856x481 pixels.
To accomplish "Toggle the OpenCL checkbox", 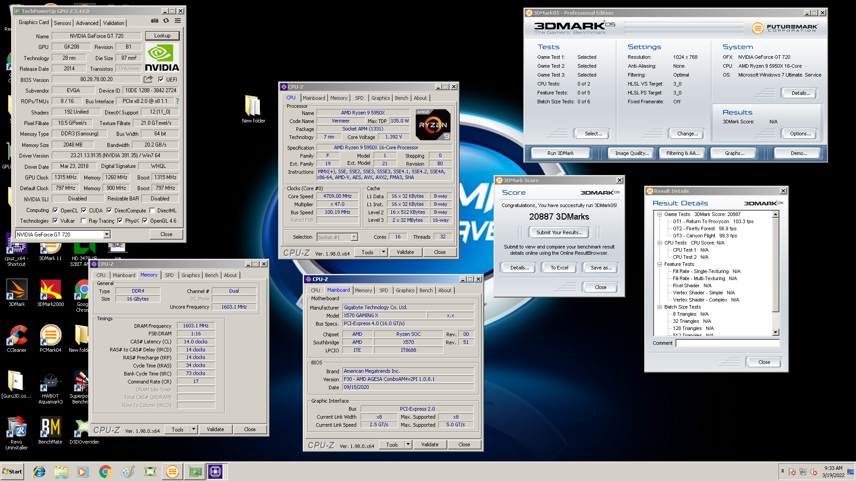I will [55, 210].
